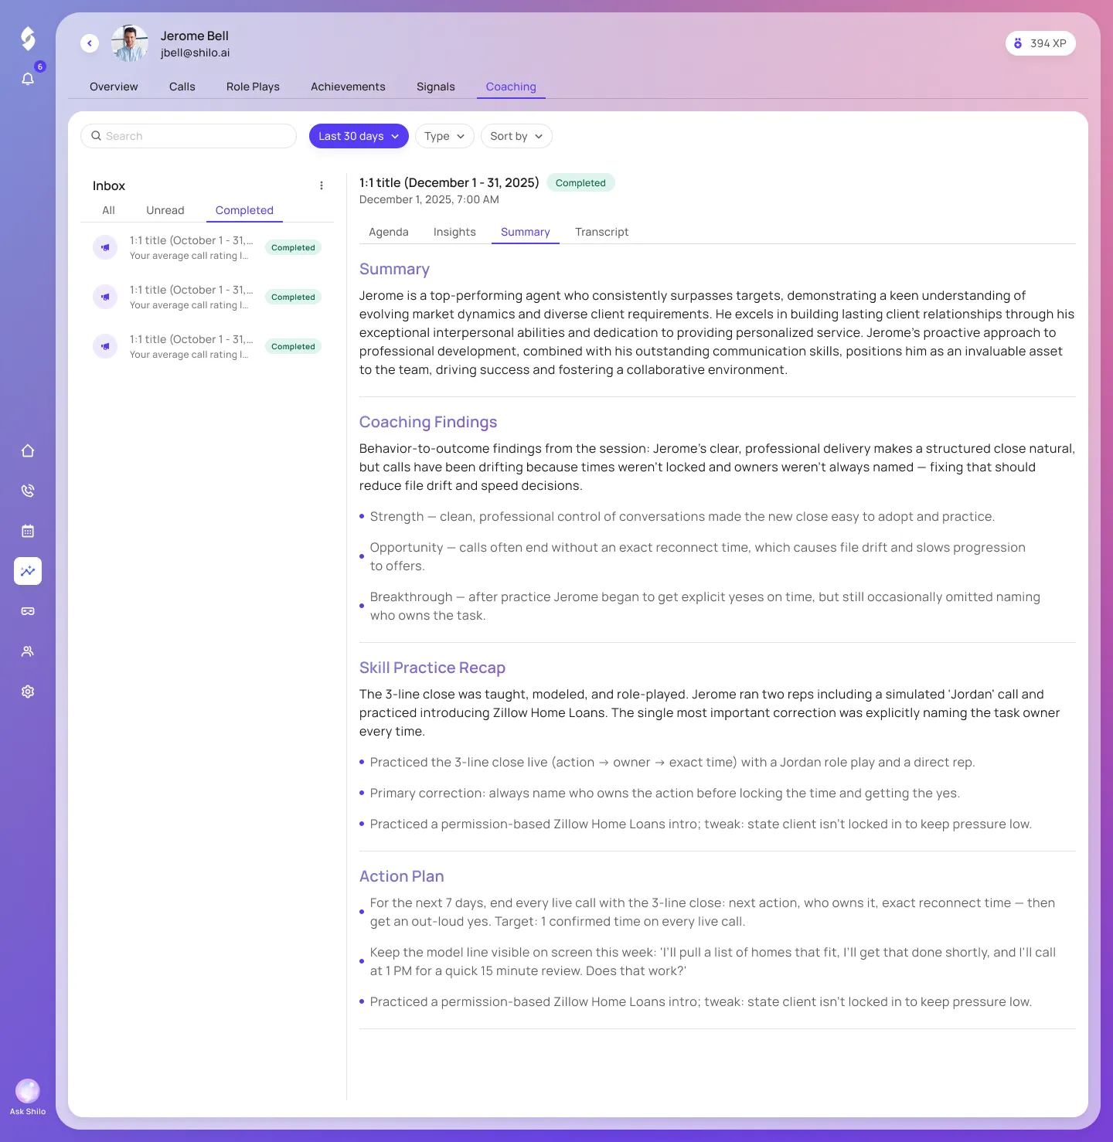Image resolution: width=1113 pixels, height=1142 pixels.
Task: Click the Skill Practice Recap heading
Action: tap(432, 668)
